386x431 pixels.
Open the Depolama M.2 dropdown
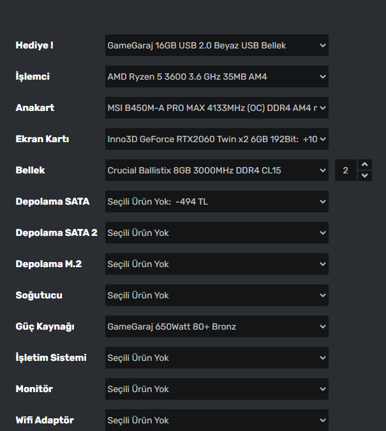(x=216, y=264)
